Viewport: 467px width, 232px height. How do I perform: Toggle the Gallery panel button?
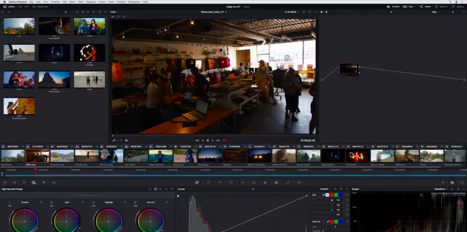click(x=9, y=6)
